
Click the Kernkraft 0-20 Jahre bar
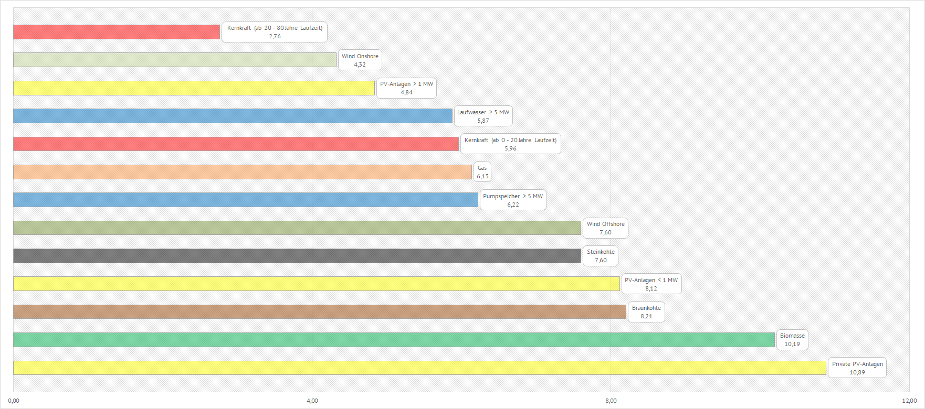coord(236,144)
